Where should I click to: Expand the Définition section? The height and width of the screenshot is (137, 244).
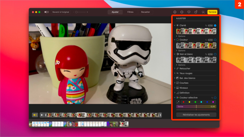pos(175,93)
